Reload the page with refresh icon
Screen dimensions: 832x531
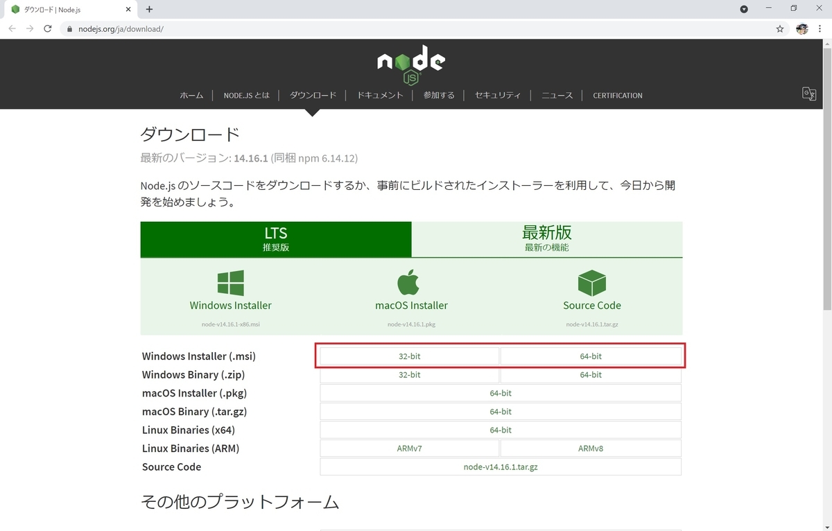(48, 29)
